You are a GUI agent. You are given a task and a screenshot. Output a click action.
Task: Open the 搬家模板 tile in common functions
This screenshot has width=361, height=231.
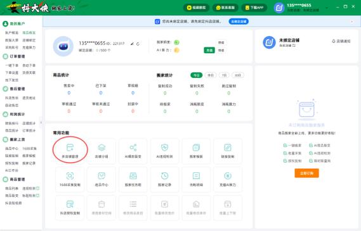pos(196,151)
